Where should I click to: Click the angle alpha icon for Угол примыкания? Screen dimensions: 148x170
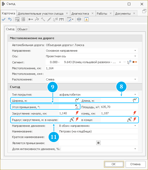(x=77, y=107)
